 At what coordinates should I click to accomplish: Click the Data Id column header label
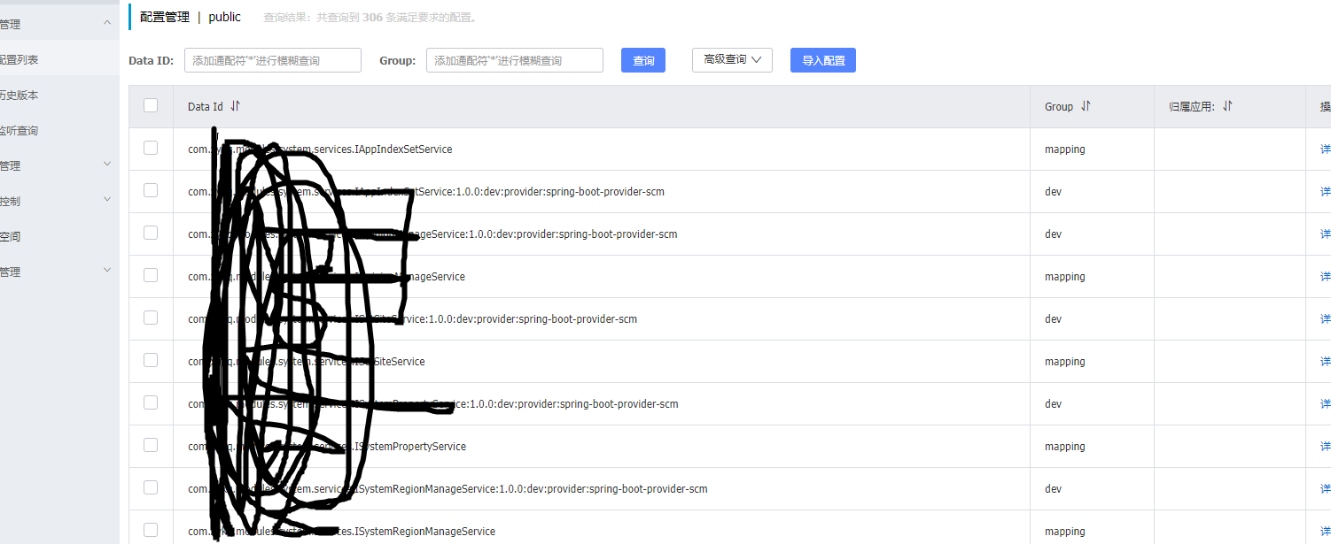click(206, 106)
